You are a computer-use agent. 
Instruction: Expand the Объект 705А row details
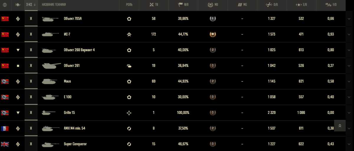(x=349, y=19)
